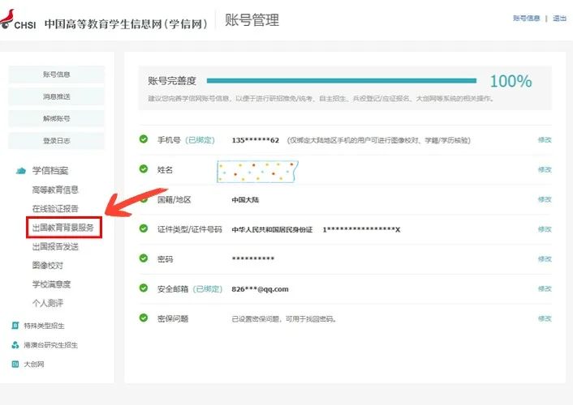Click 修改 for 密码 row

[545, 259]
